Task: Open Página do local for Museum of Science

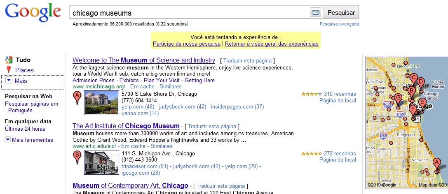Action: tap(338, 100)
